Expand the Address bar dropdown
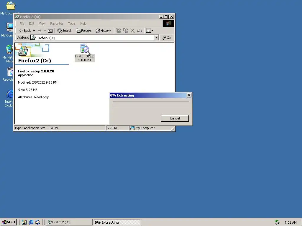The height and width of the screenshot is (226, 302). coord(157,38)
